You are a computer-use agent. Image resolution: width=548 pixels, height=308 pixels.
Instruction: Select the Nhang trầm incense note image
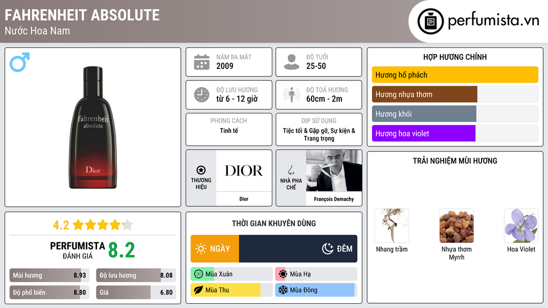click(x=392, y=226)
